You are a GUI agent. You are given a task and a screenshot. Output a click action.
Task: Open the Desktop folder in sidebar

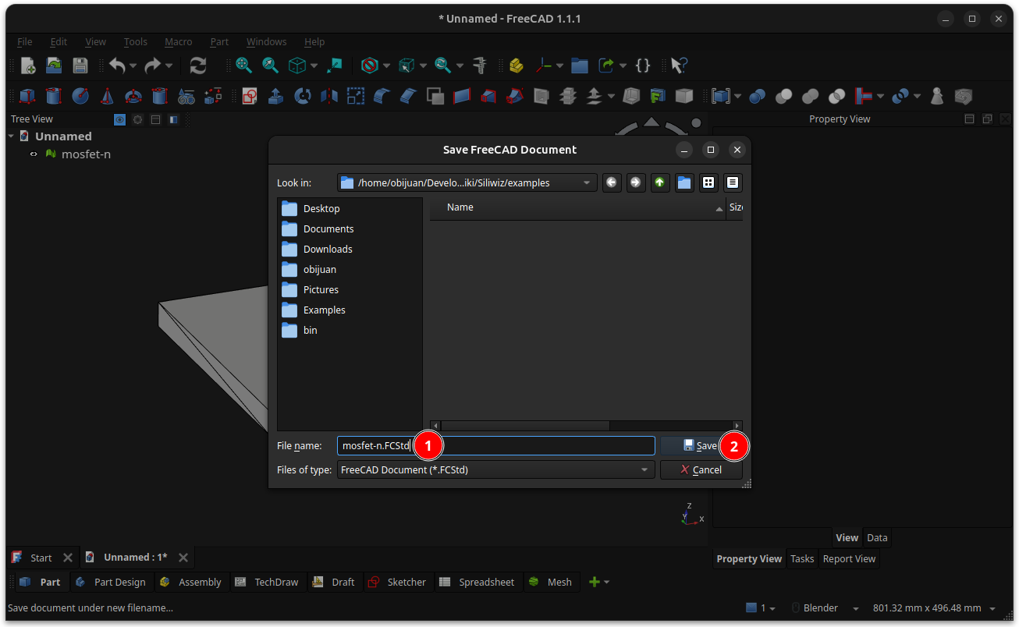(x=321, y=209)
